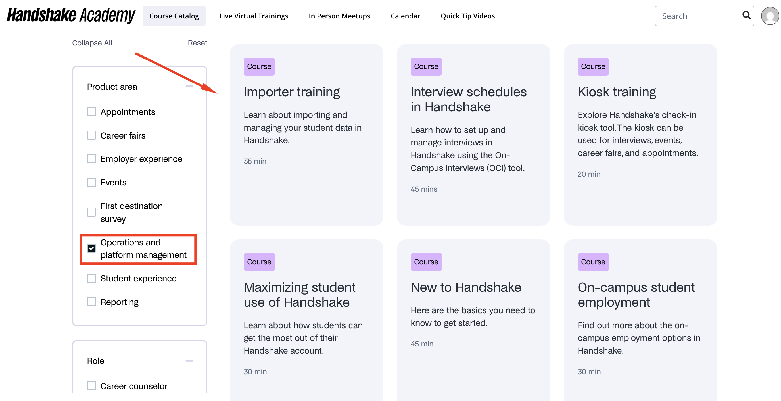Screen dimensions: 781x401
Task: Open On-campus student employment course
Action: coord(636,295)
